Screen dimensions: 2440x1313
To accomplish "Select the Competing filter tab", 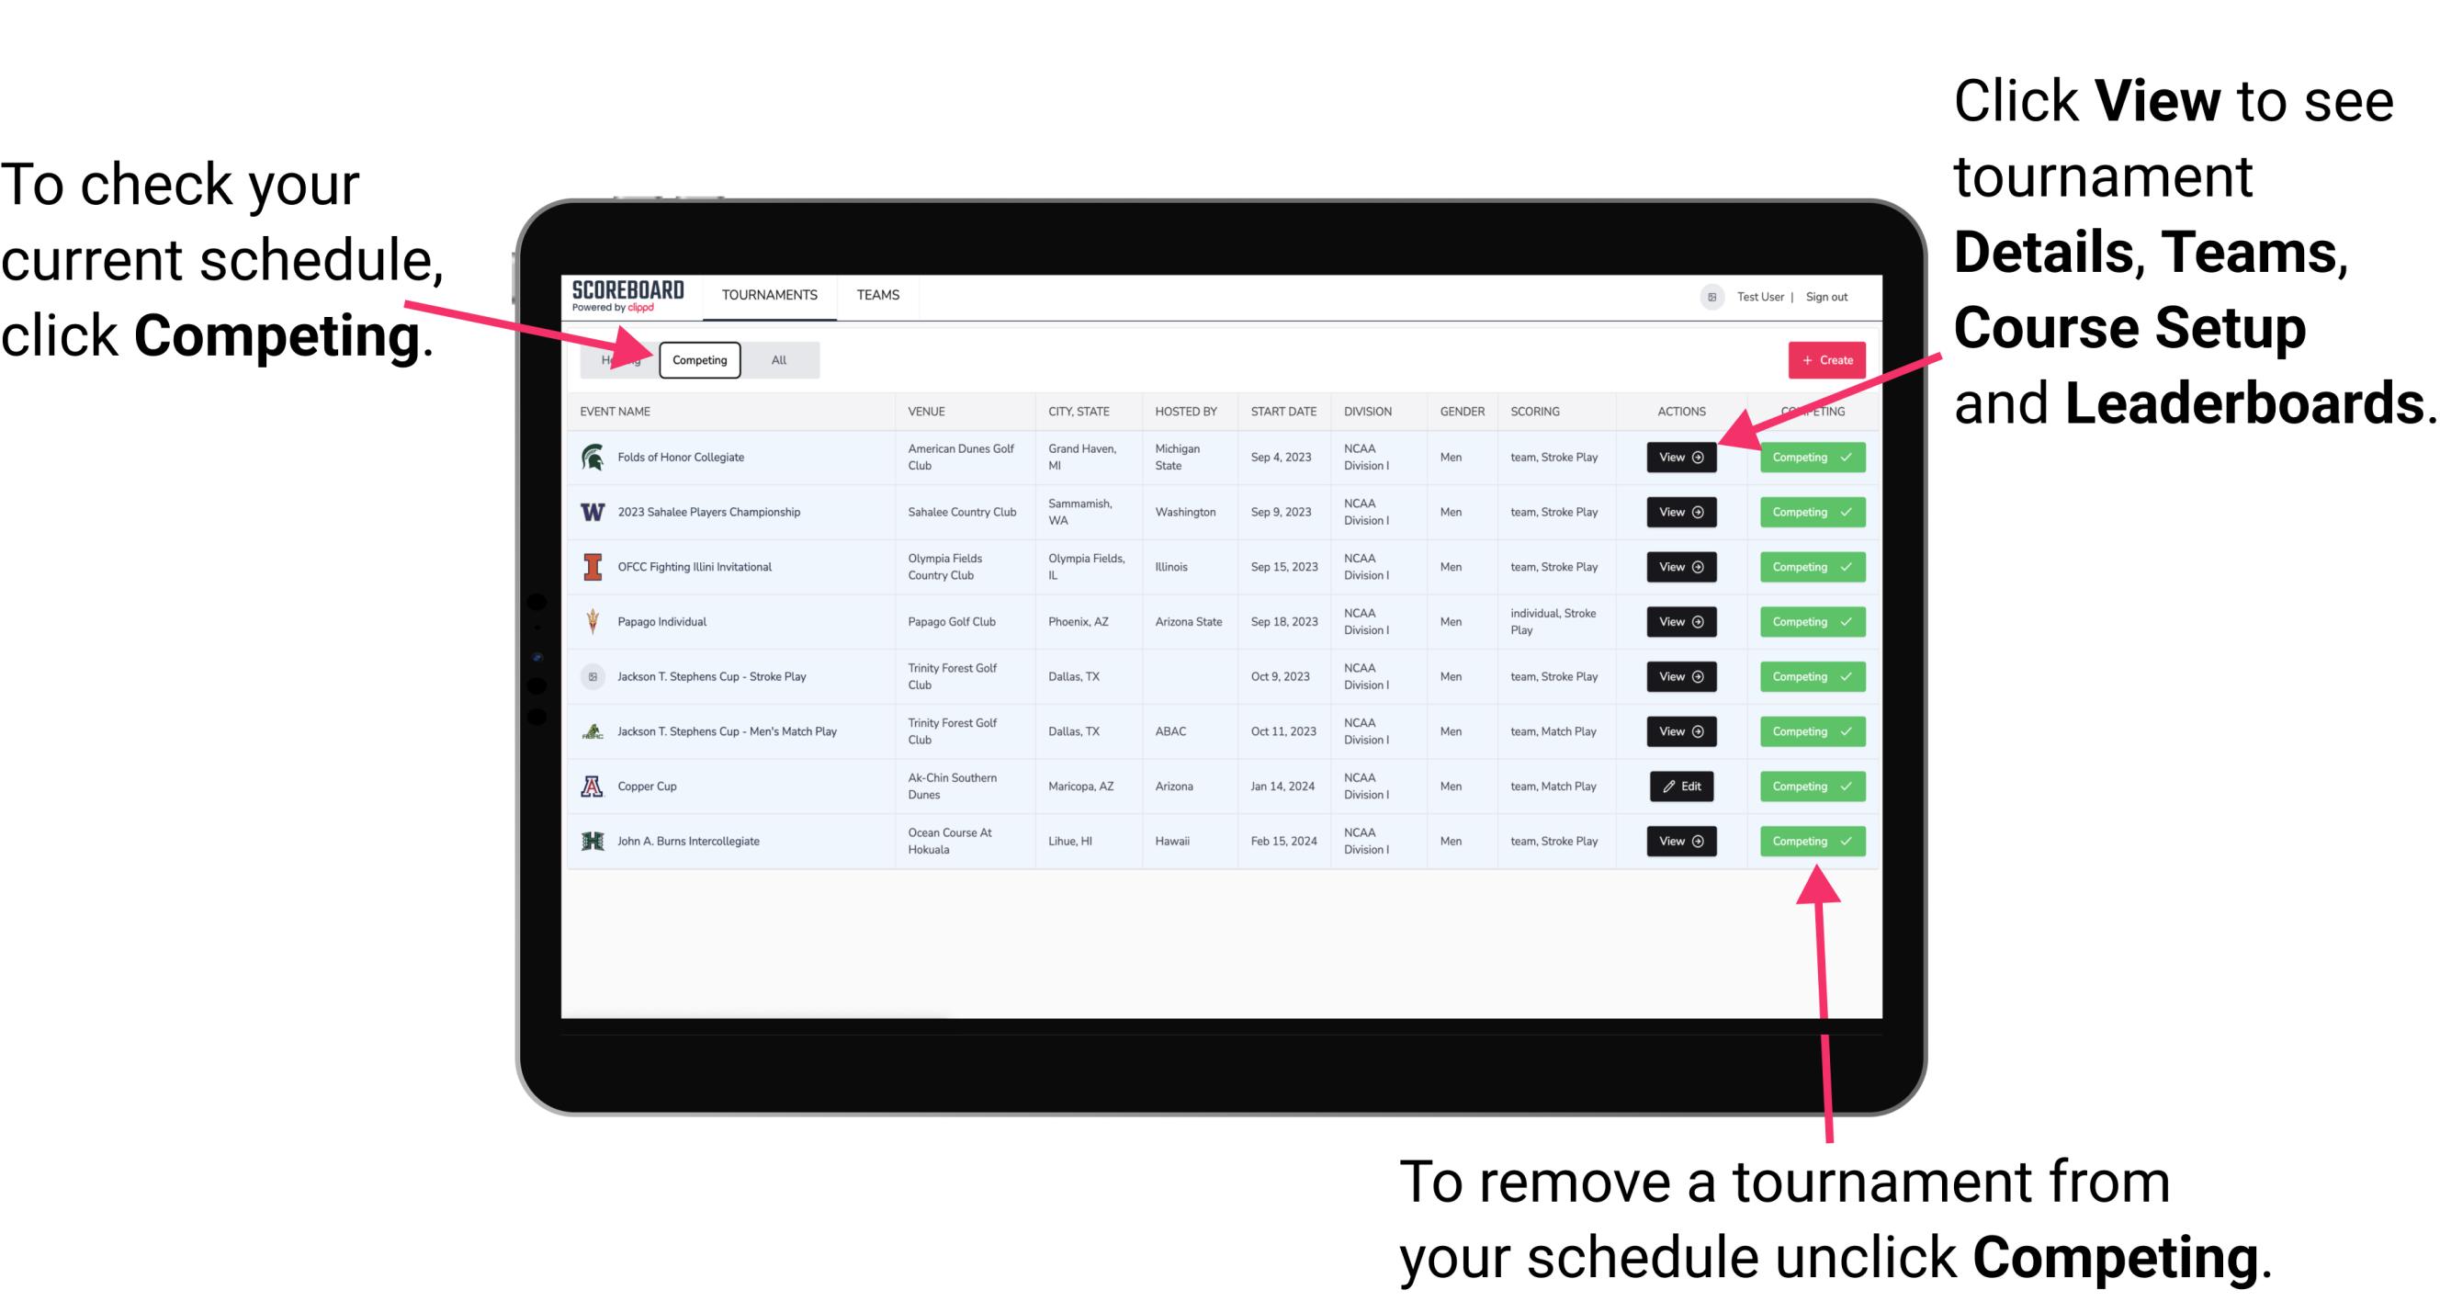I will click(698, 359).
